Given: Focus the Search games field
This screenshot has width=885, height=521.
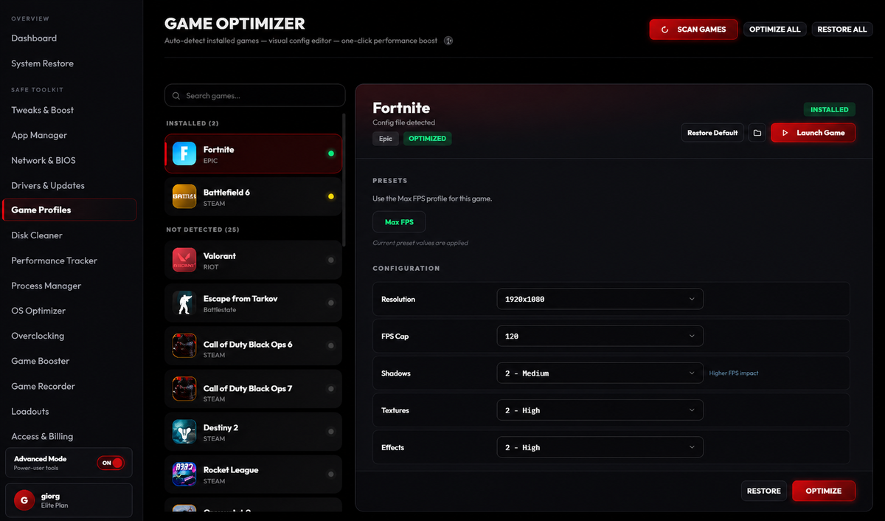Looking at the screenshot, I should point(255,96).
